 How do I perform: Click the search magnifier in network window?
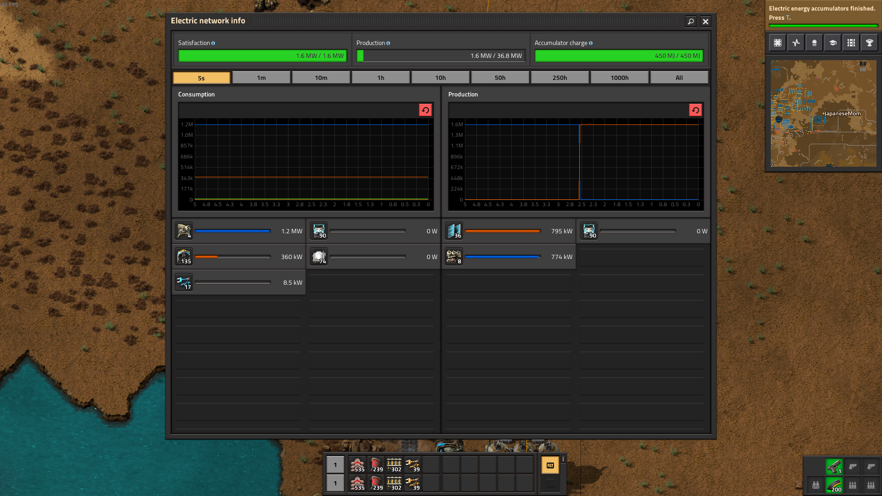coord(690,22)
